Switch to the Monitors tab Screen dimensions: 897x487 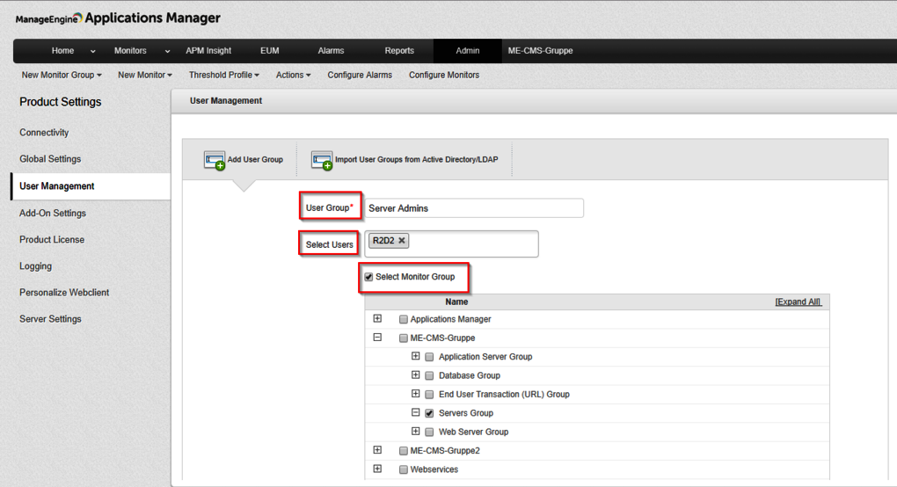click(130, 51)
